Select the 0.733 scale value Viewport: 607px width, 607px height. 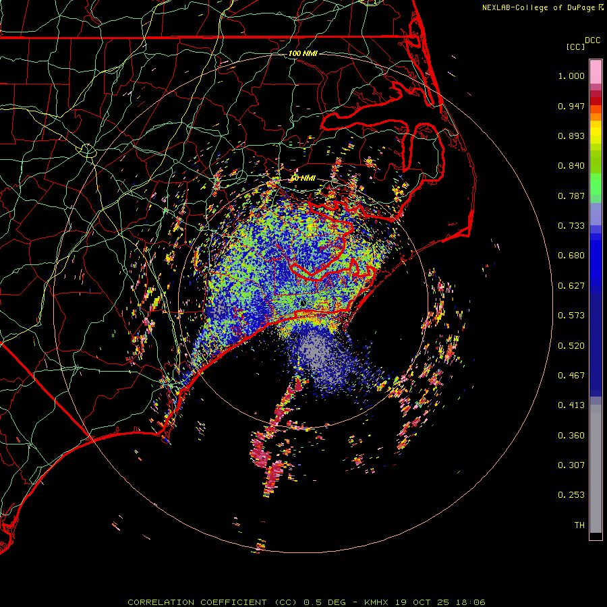pyautogui.click(x=571, y=226)
